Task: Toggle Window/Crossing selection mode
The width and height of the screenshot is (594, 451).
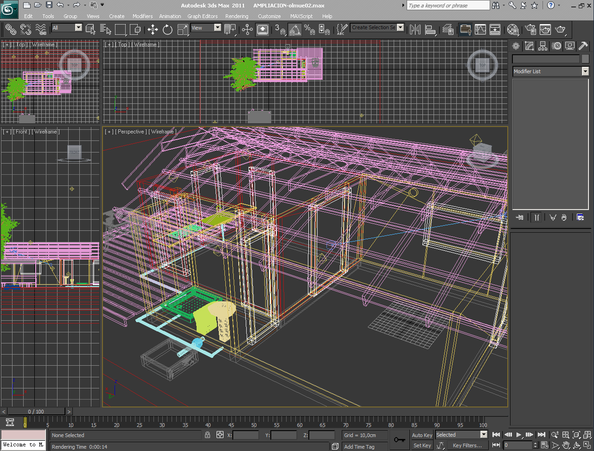Action: [135, 30]
